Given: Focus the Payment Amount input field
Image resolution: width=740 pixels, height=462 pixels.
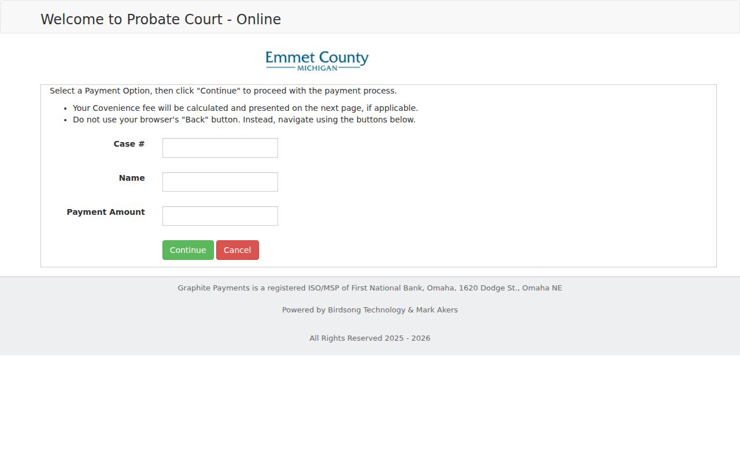Looking at the screenshot, I should click(x=220, y=216).
